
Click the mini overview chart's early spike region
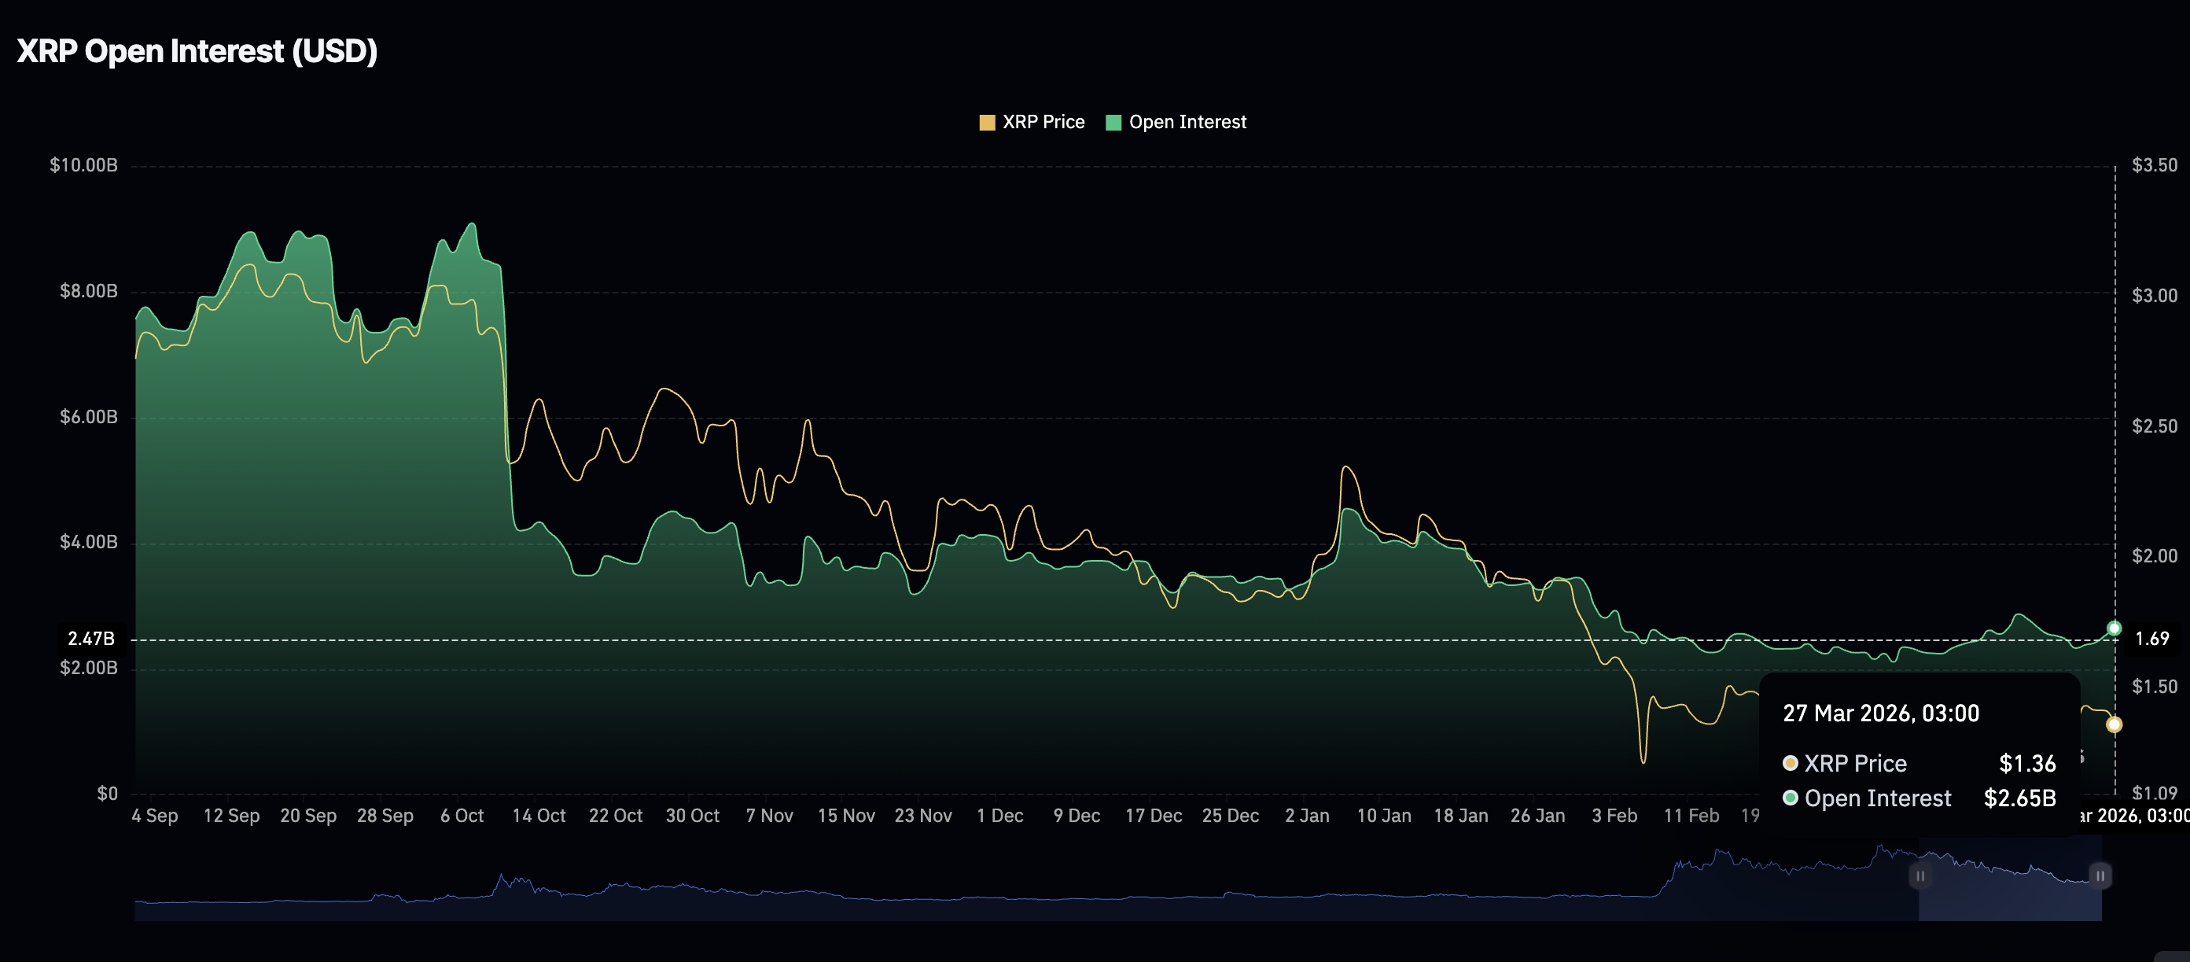[x=514, y=885]
